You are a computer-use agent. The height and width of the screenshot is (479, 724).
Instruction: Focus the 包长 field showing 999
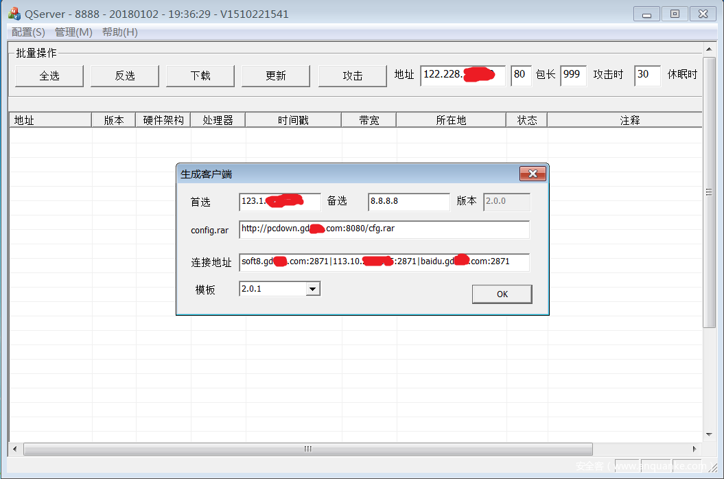(573, 75)
